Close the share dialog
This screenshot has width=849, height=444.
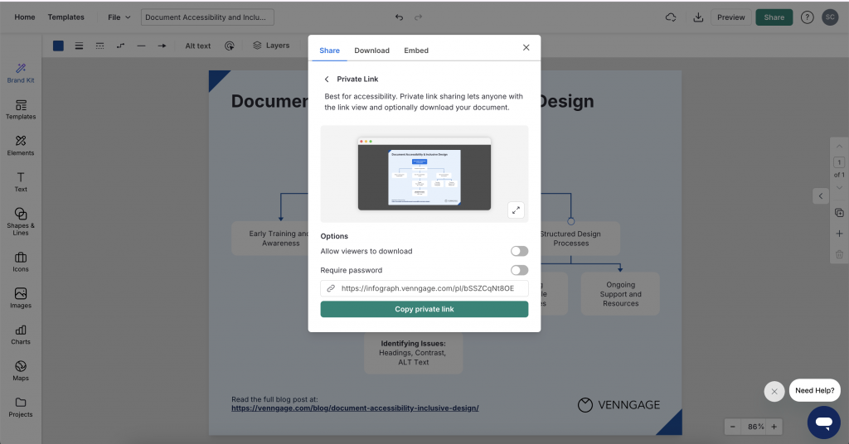coord(526,47)
